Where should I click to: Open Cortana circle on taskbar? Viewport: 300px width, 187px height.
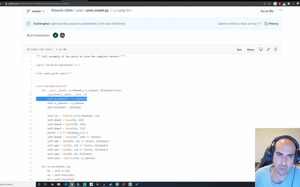point(39,184)
